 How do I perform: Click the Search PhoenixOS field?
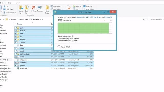pyautogui.click(x=157, y=19)
